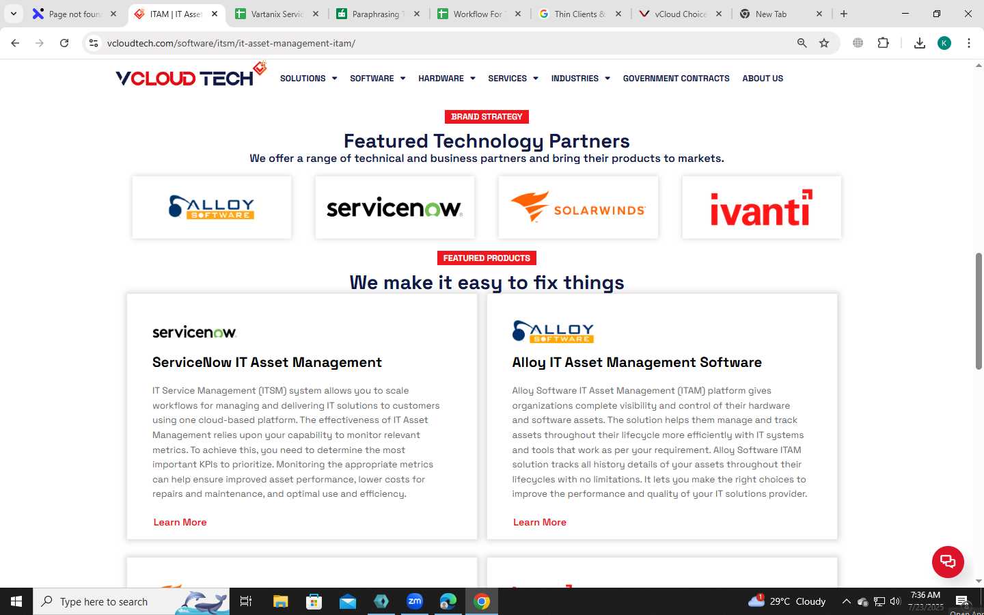Click the SolarWinds partner logo card

(578, 207)
